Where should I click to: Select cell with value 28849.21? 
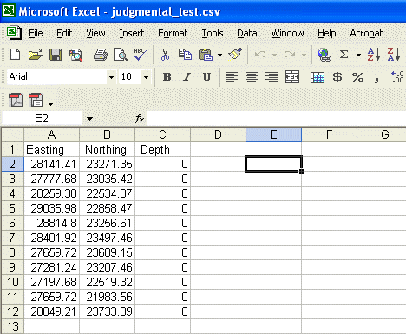(51, 311)
